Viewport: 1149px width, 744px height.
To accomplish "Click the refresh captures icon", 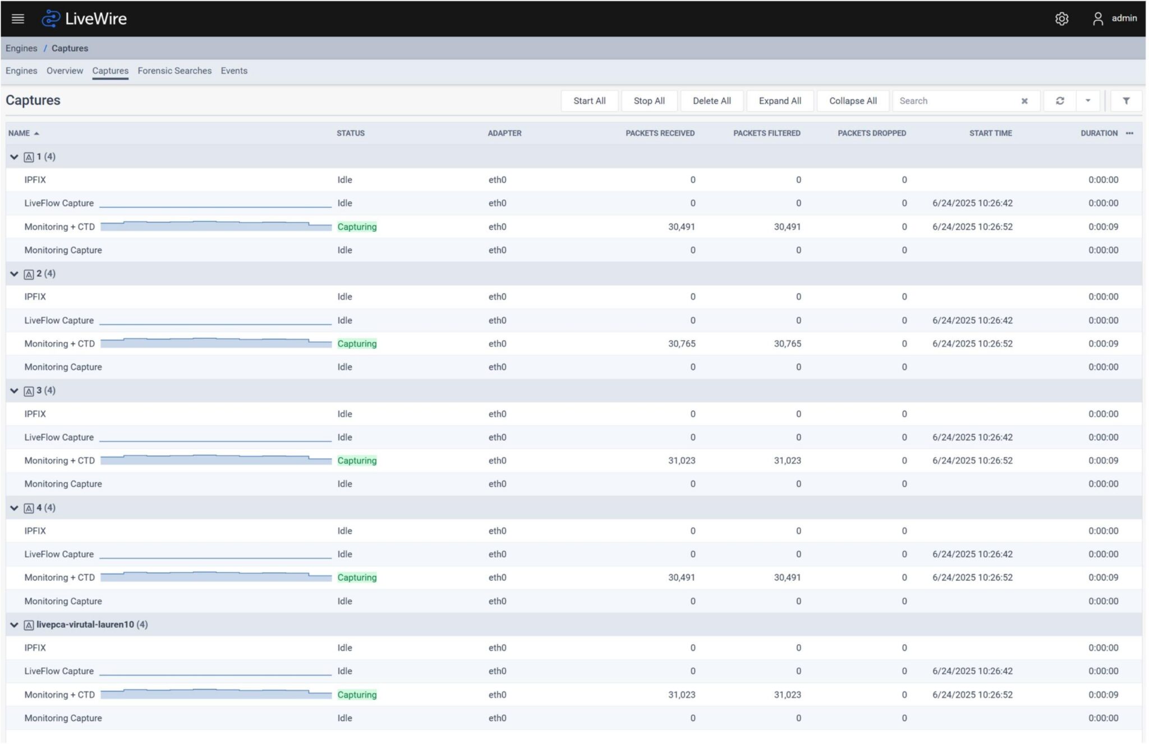I will [x=1060, y=101].
